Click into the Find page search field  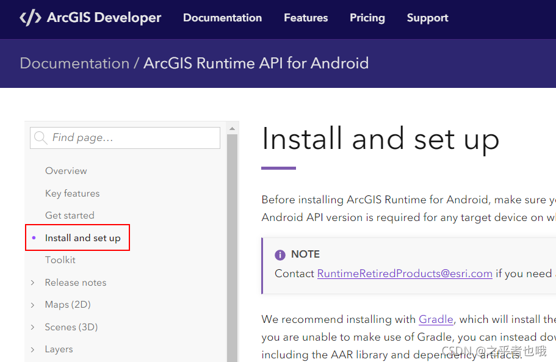click(x=125, y=138)
